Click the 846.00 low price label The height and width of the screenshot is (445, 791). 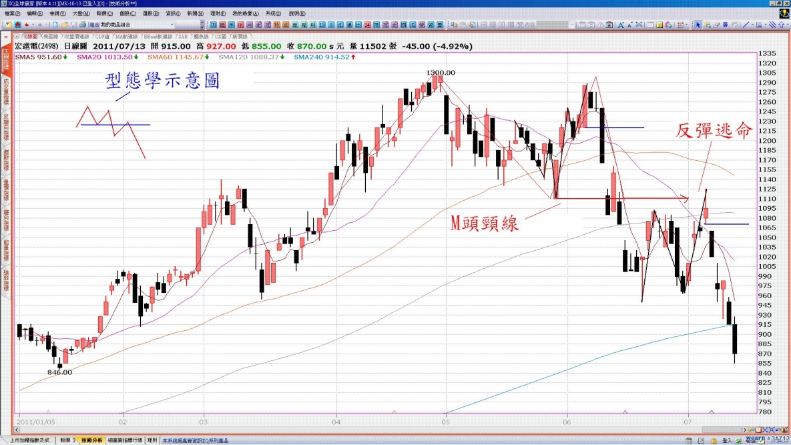pyautogui.click(x=59, y=372)
